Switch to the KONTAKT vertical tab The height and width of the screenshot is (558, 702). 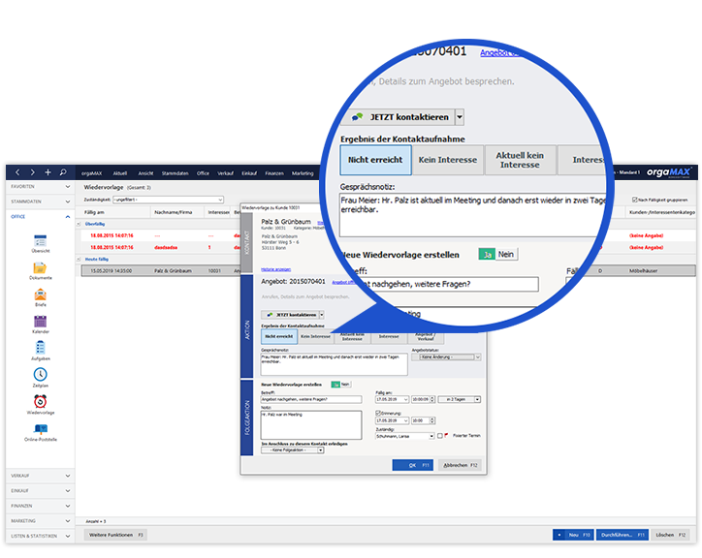(246, 243)
